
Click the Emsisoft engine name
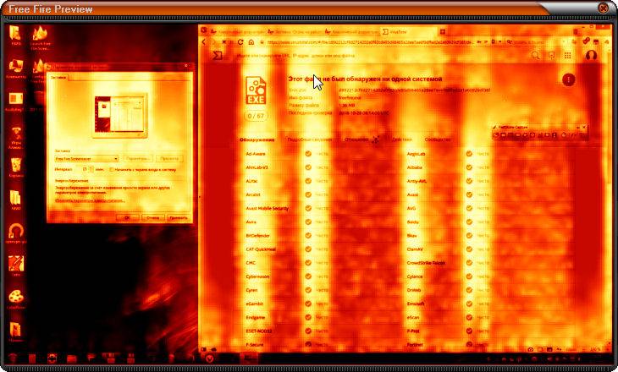click(x=416, y=304)
